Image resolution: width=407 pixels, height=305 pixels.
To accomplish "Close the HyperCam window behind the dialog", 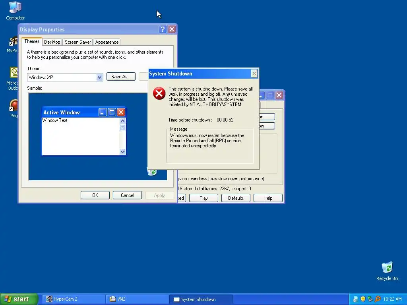I will 279,95.
